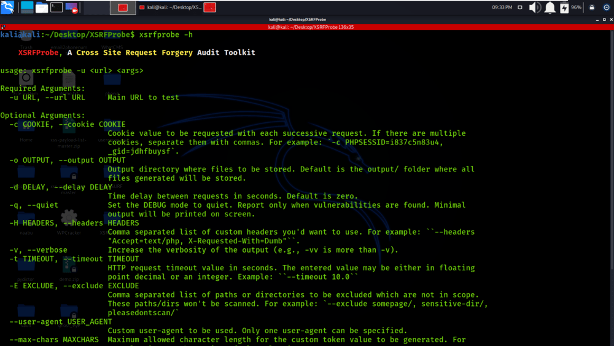Click the red window icon after taskbar title
Screen dimensions: 614x346
[210, 7]
